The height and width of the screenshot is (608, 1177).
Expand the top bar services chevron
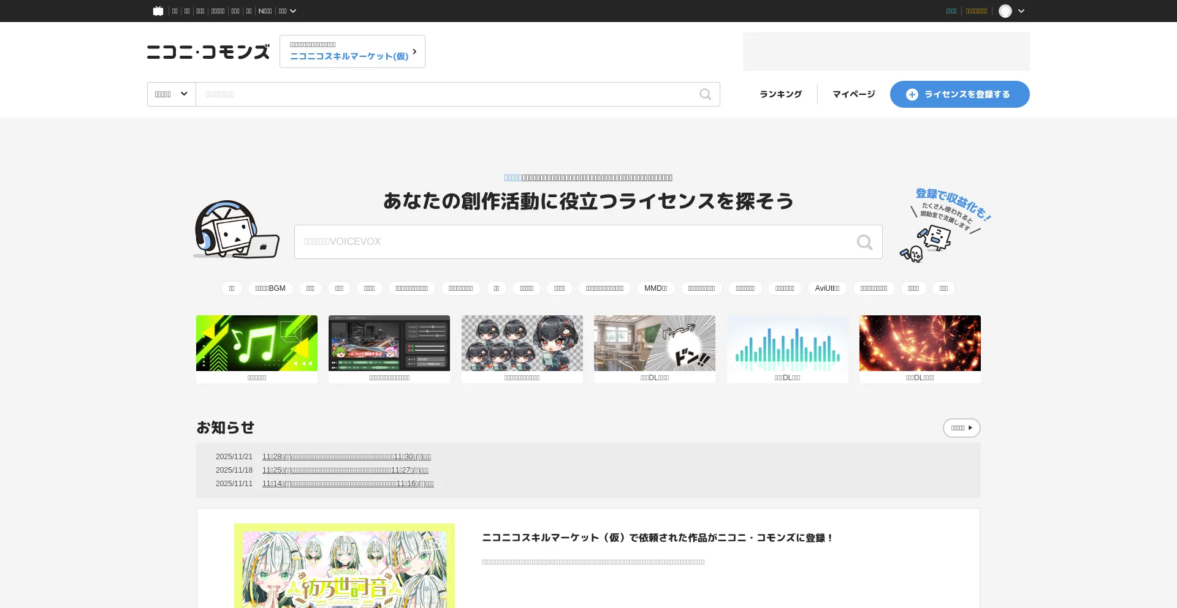(293, 11)
